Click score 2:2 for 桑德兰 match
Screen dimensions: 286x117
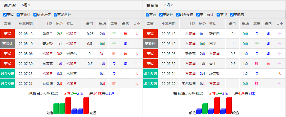tap(60, 34)
